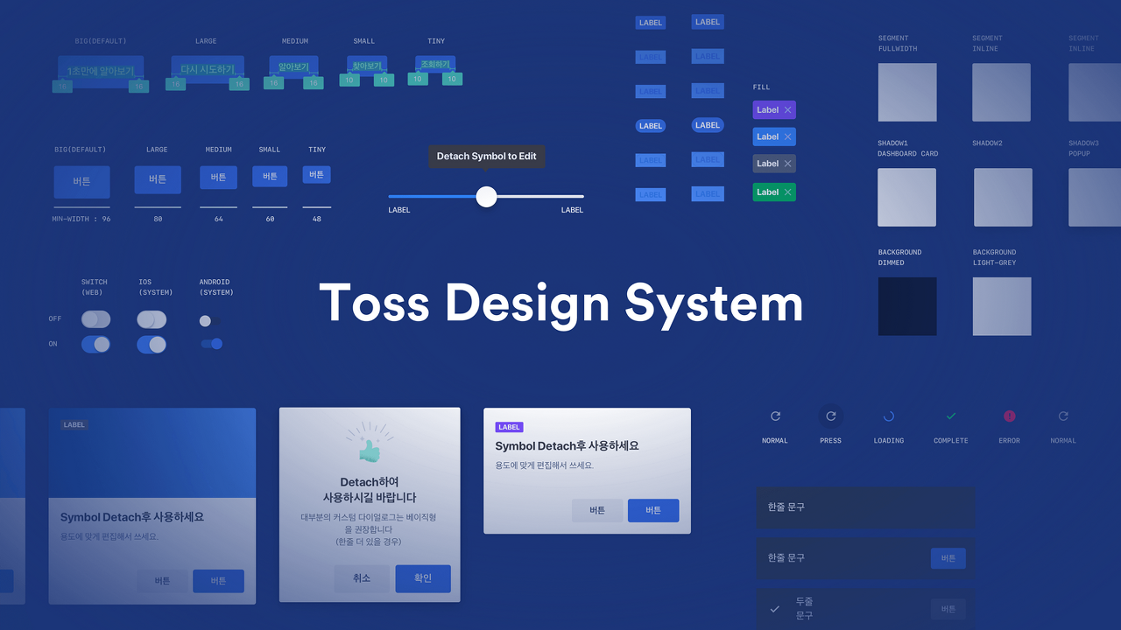Click blue 버튼 in the blue-header card
This screenshot has height=630, width=1121.
218,581
